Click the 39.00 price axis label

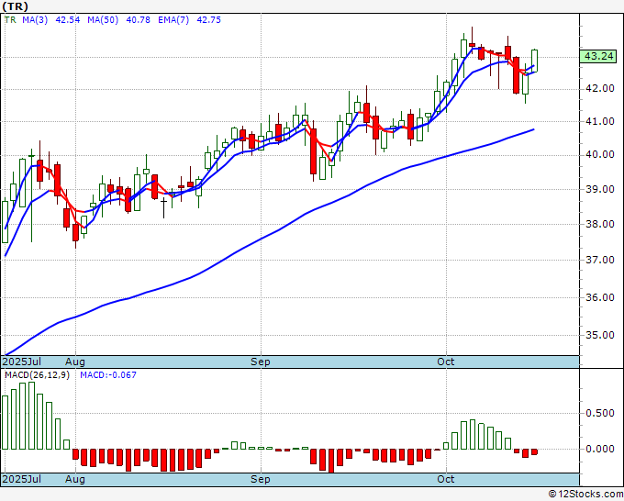600,189
